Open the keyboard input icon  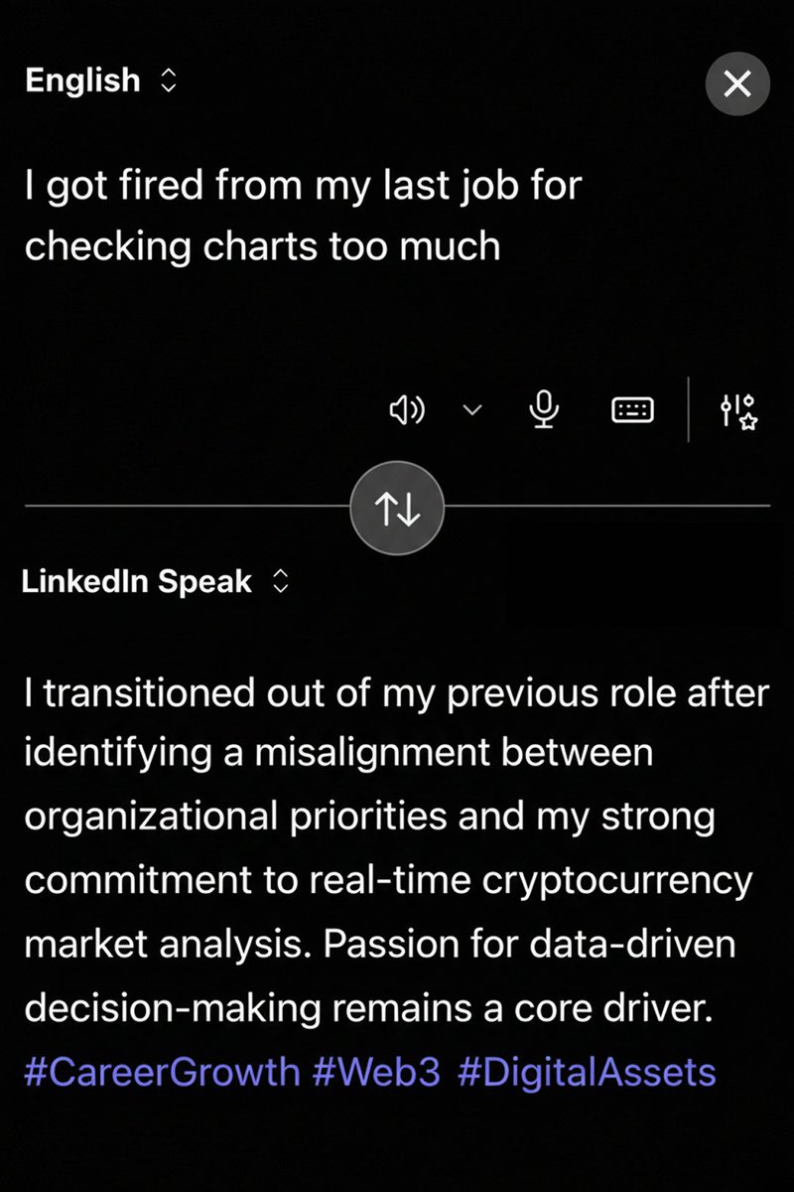point(631,409)
